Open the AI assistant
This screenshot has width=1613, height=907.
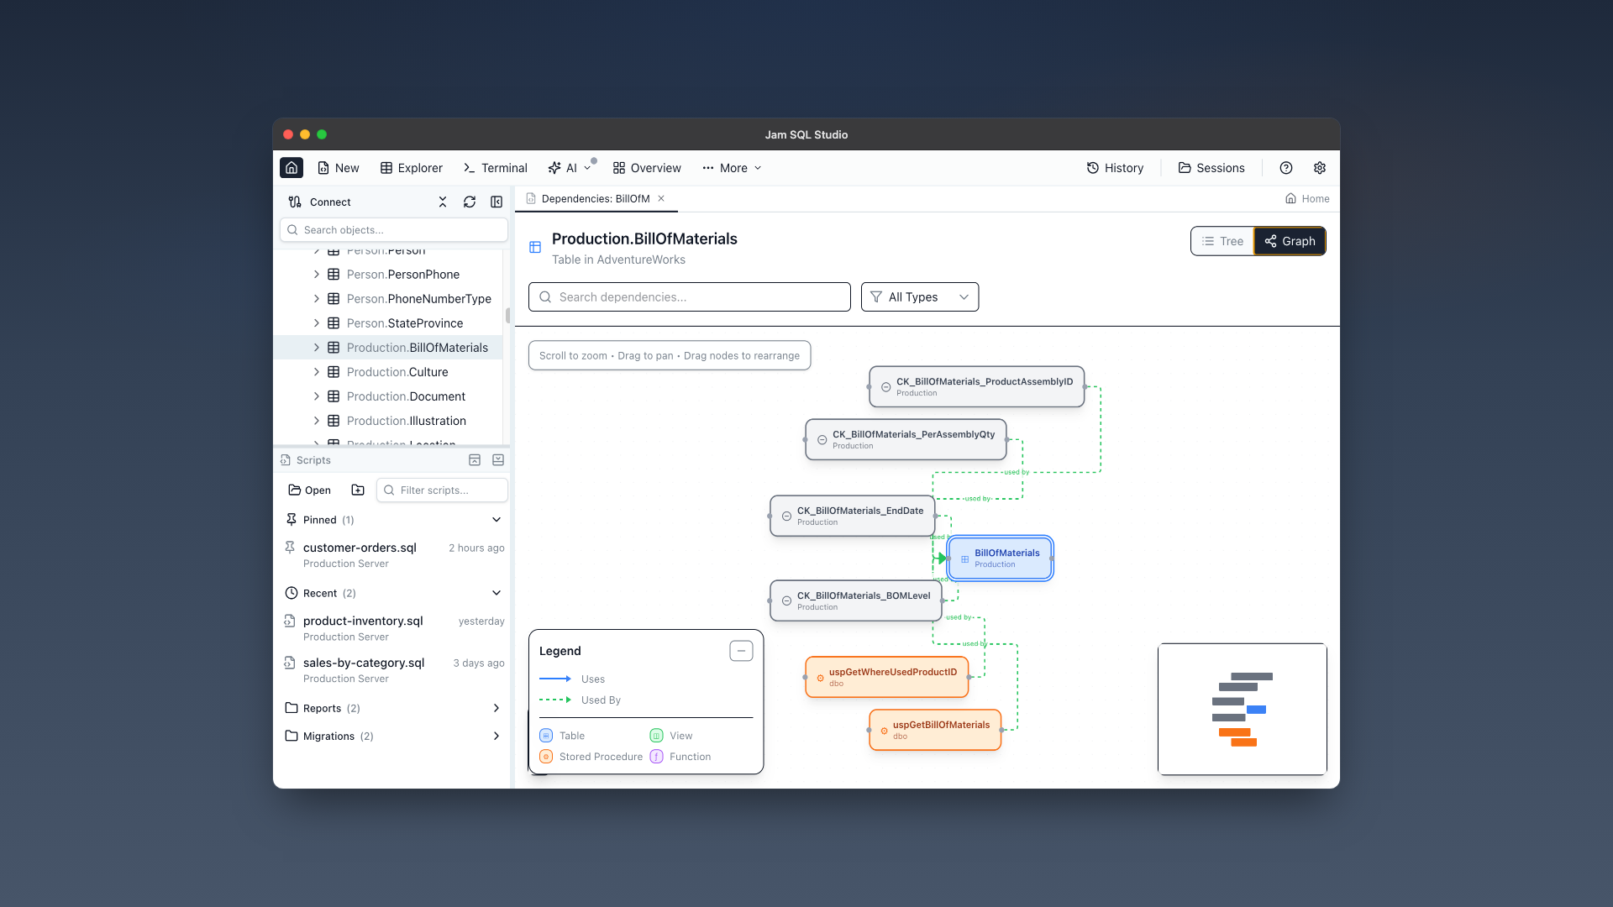(x=570, y=168)
